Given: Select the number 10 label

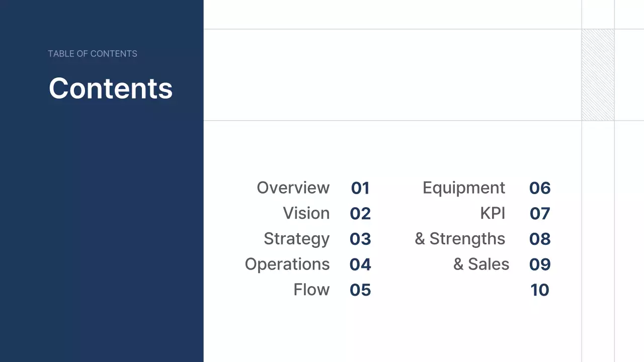Looking at the screenshot, I should pyautogui.click(x=540, y=290).
